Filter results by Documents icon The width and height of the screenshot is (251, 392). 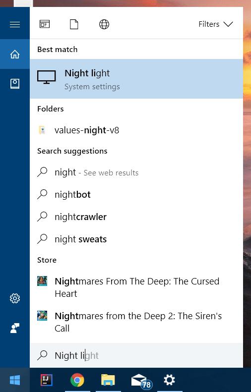[74, 24]
